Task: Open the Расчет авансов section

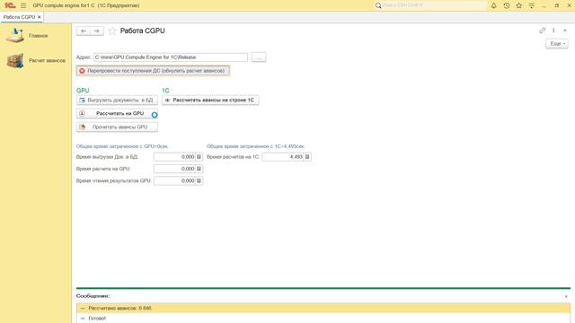Action: pyautogui.click(x=36, y=60)
